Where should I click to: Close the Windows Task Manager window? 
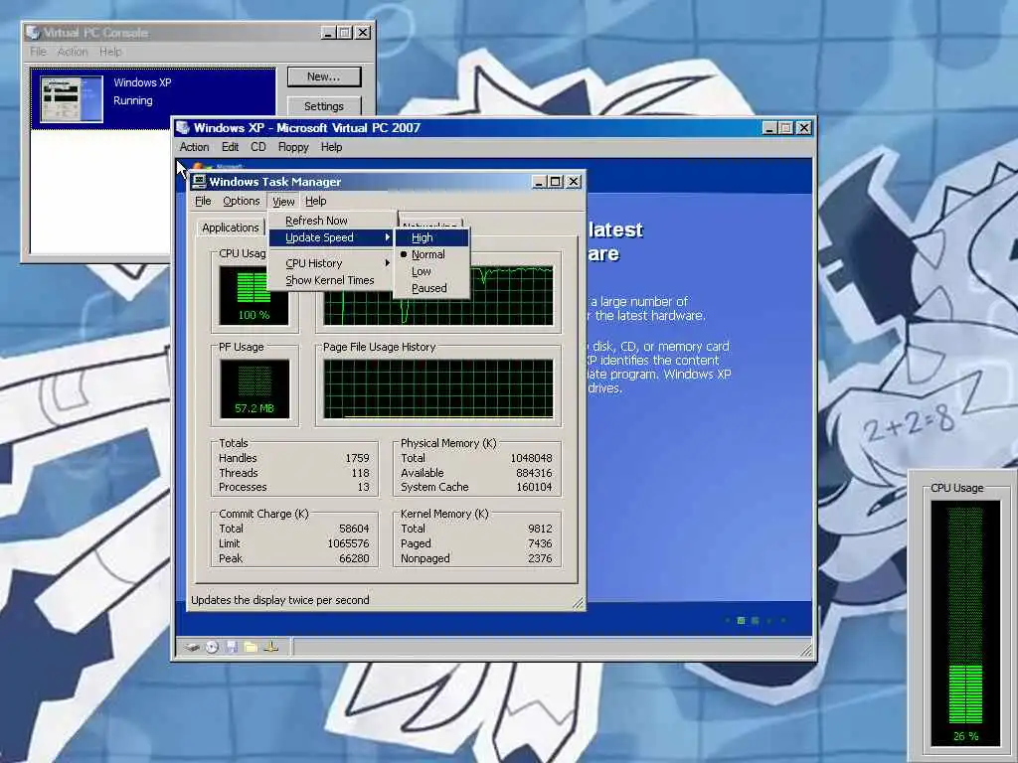(574, 182)
